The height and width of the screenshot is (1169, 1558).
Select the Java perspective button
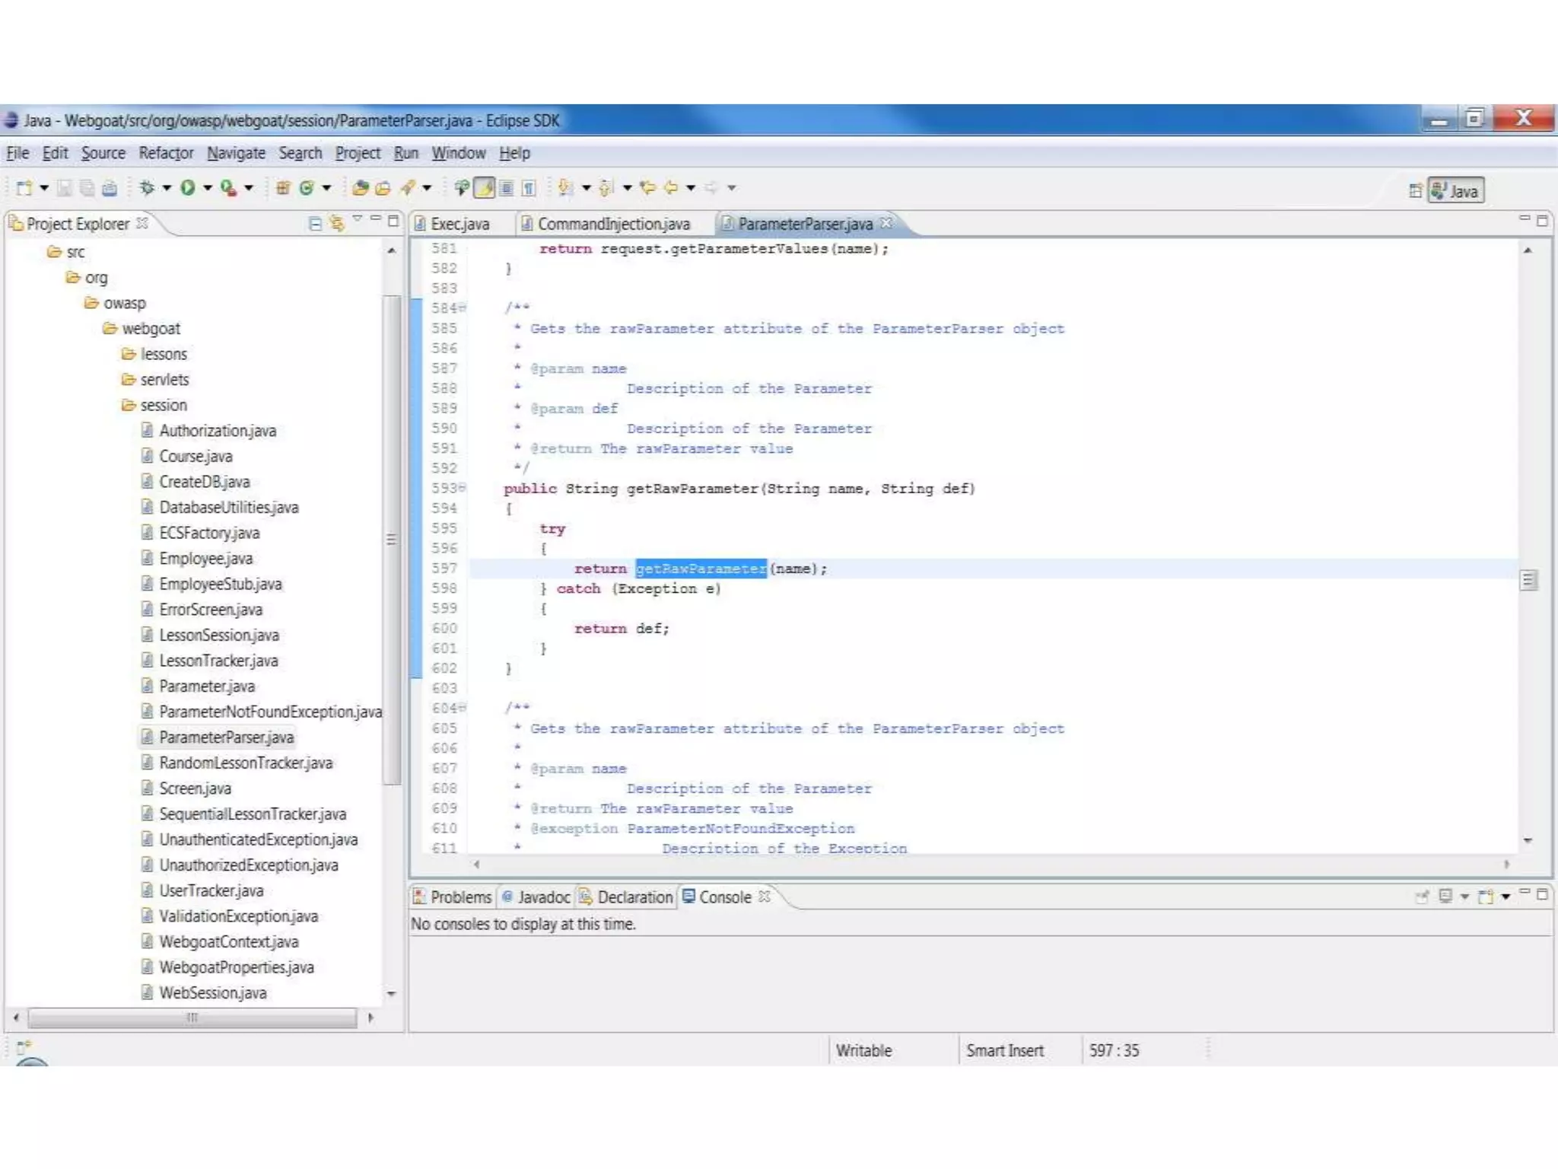1455,190
